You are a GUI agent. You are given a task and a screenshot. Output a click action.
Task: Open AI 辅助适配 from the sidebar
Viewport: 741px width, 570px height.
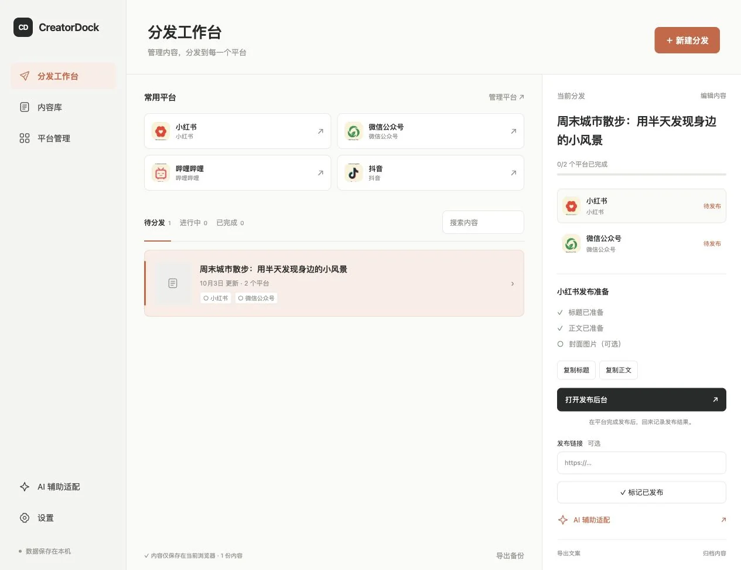tap(64, 487)
